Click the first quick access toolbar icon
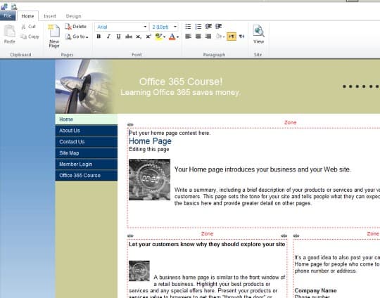The width and height of the screenshot is (380, 298). tap(4, 6)
